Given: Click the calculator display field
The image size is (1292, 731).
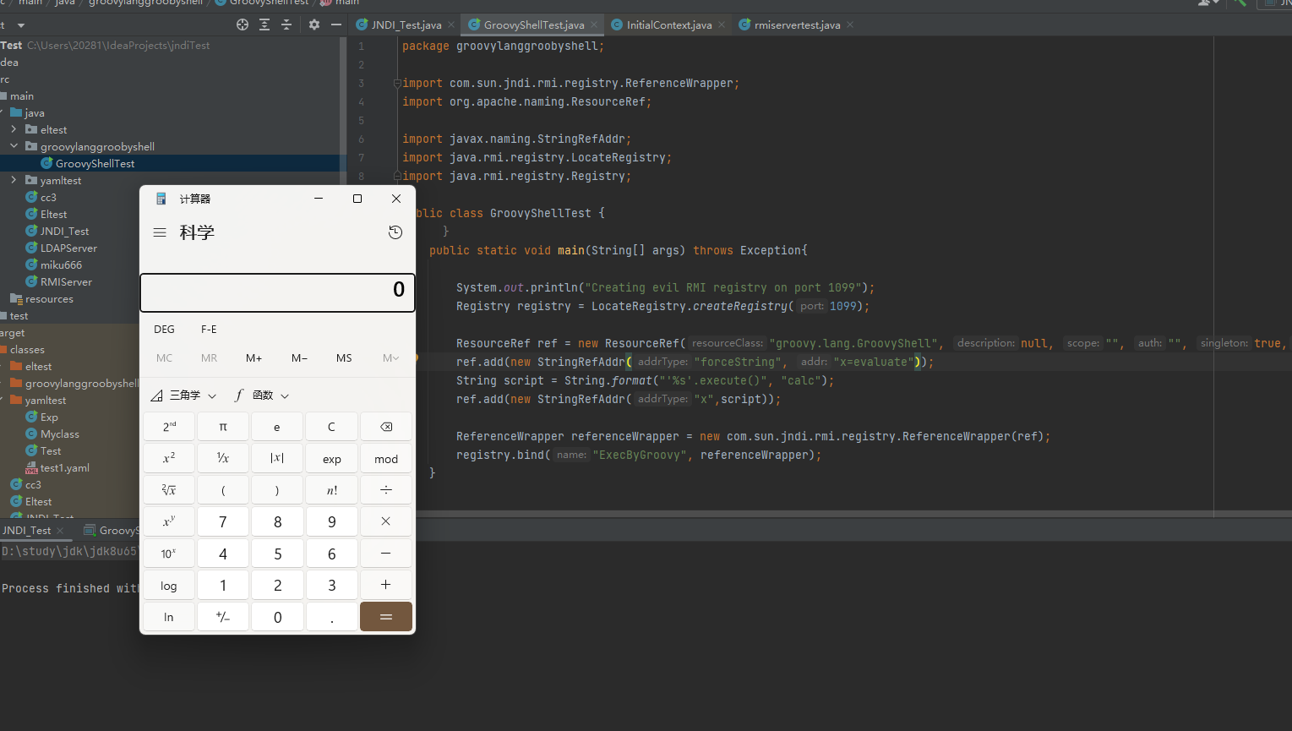Looking at the screenshot, I should [277, 292].
